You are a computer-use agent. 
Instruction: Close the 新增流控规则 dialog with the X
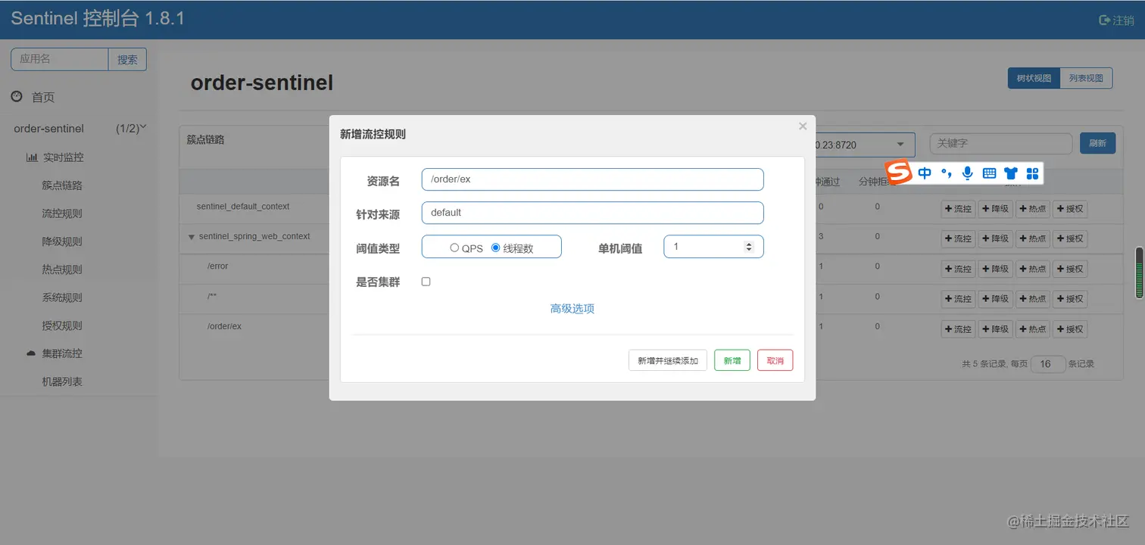[x=803, y=126]
